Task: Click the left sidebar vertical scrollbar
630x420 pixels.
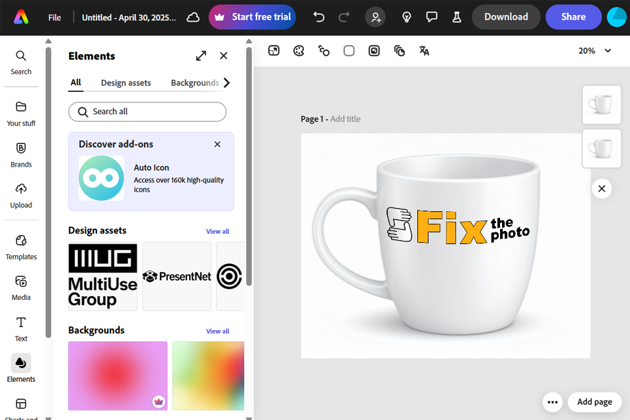Action: 48,192
